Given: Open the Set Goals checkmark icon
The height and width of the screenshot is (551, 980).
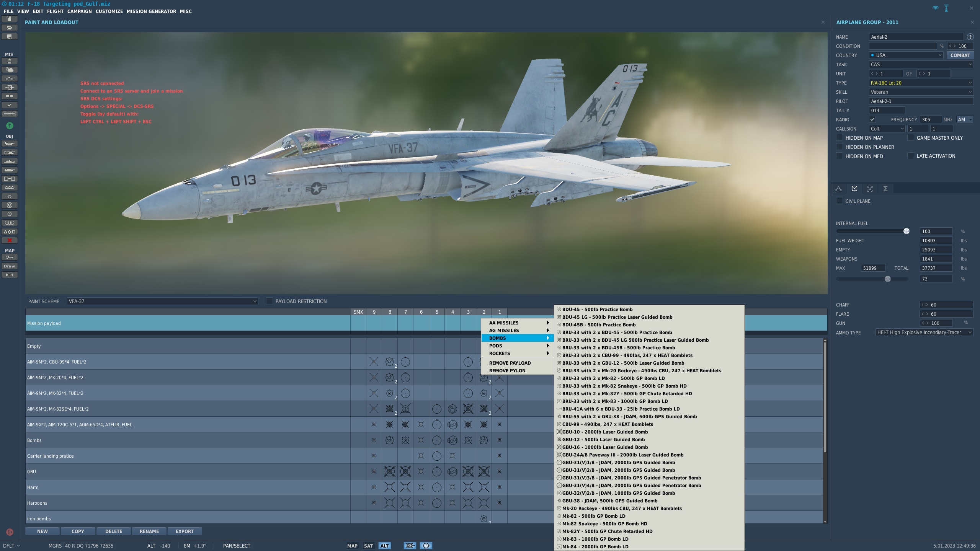Looking at the screenshot, I should 10,105.
